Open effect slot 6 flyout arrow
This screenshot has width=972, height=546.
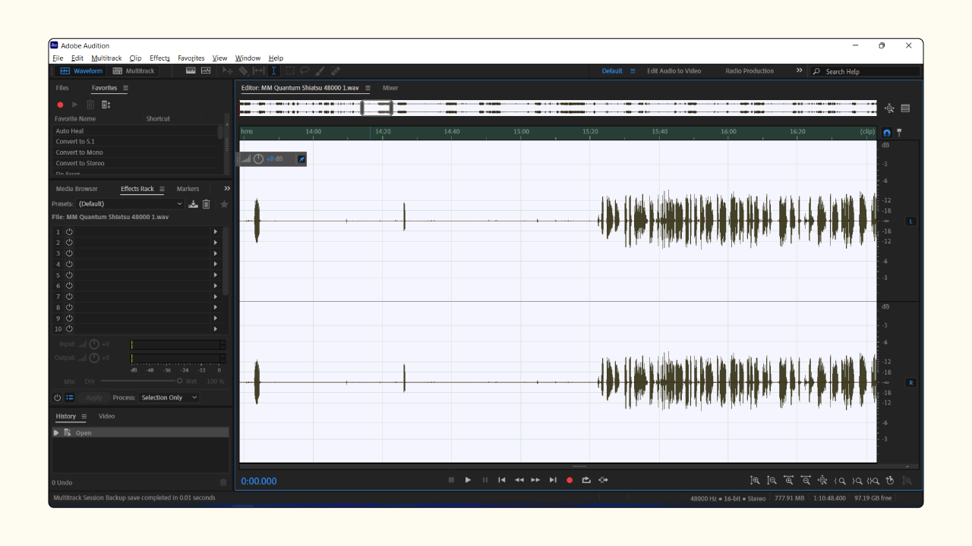point(215,286)
